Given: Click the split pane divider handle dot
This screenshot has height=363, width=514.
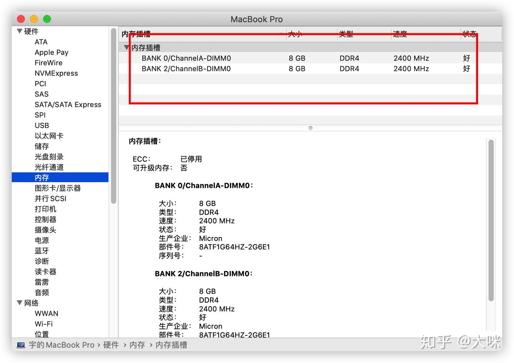Looking at the screenshot, I should [310, 128].
